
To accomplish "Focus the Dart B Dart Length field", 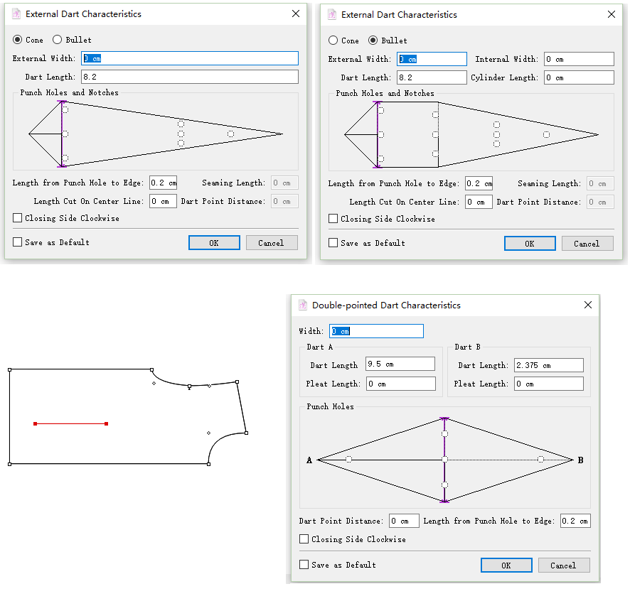I will pyautogui.click(x=548, y=365).
